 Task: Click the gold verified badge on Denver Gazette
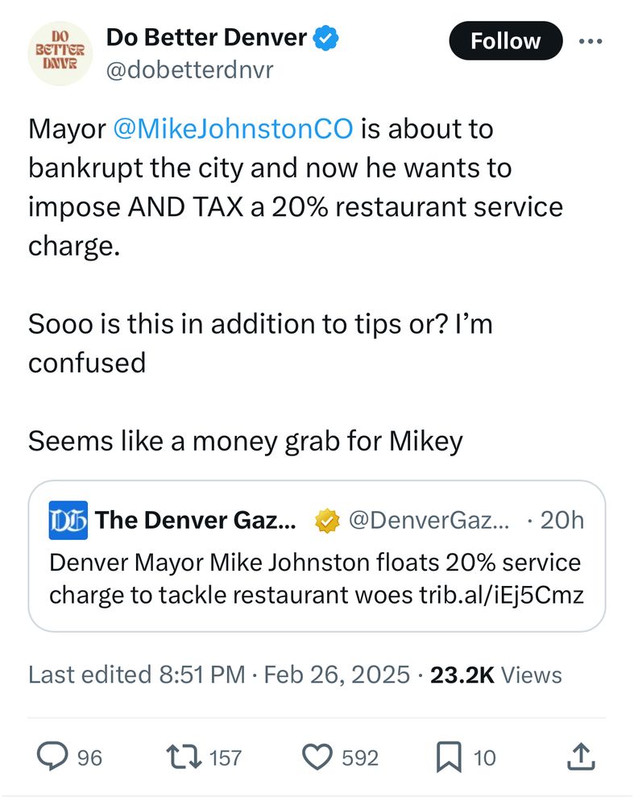[327, 521]
